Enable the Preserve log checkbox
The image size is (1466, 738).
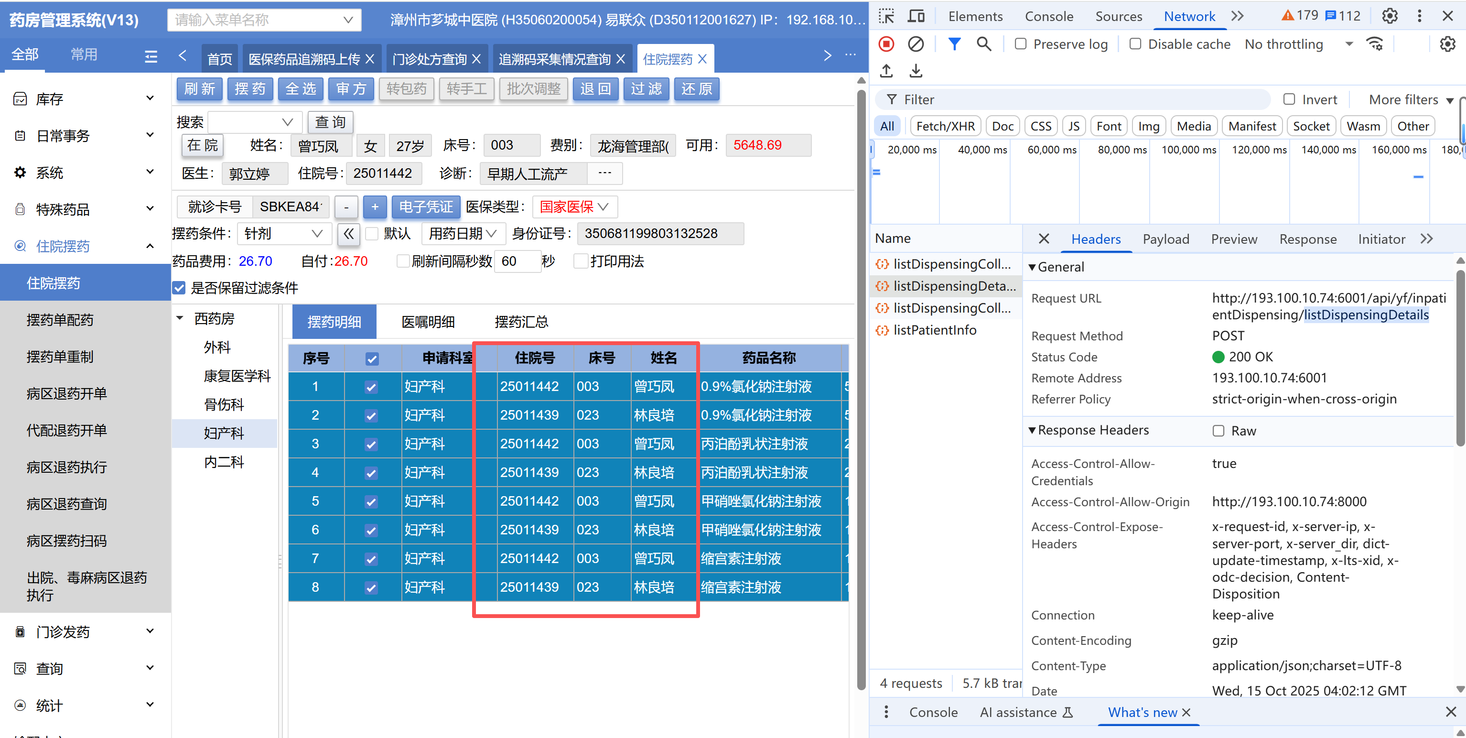[1021, 44]
